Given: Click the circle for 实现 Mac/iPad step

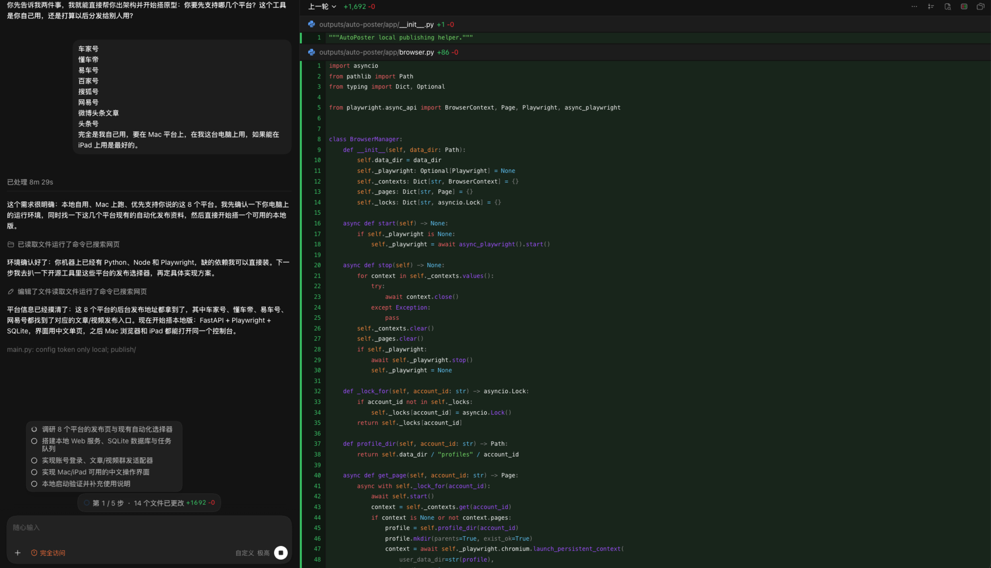Looking at the screenshot, I should (x=34, y=472).
